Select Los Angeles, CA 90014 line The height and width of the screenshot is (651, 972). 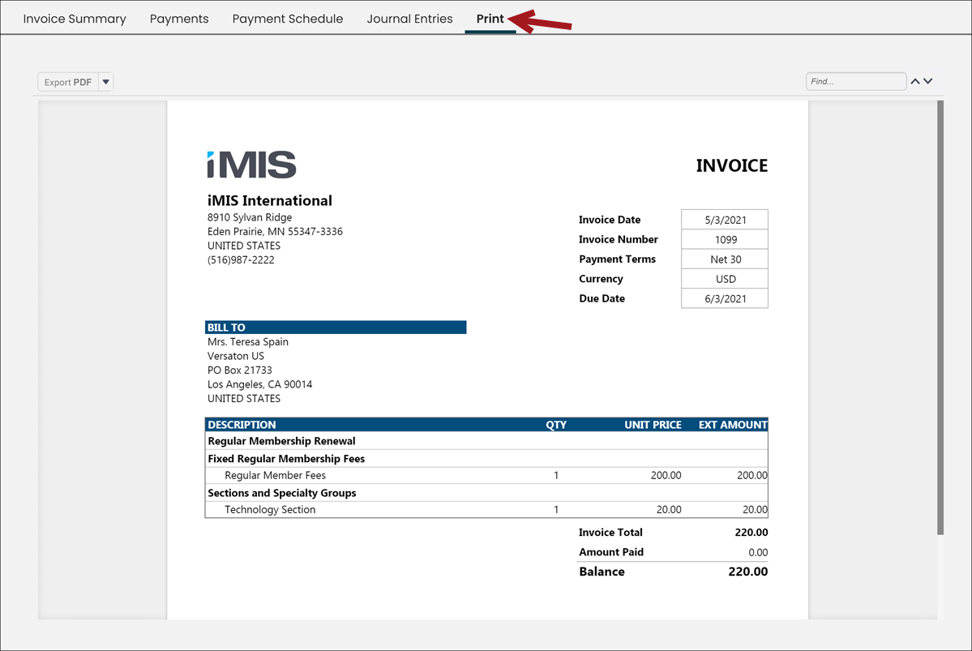259,384
